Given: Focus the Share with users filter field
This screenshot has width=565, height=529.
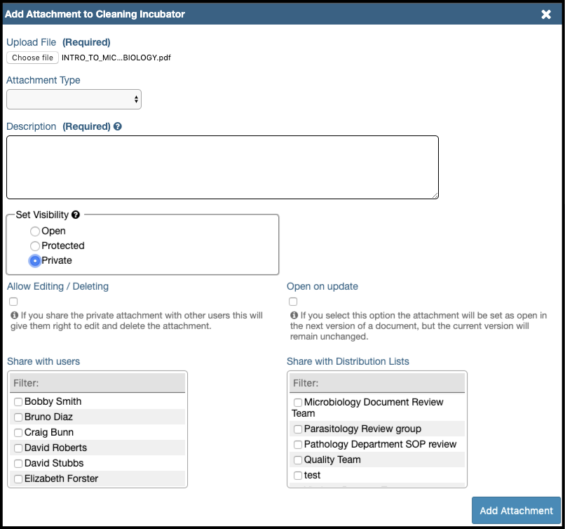Looking at the screenshot, I should point(98,383).
